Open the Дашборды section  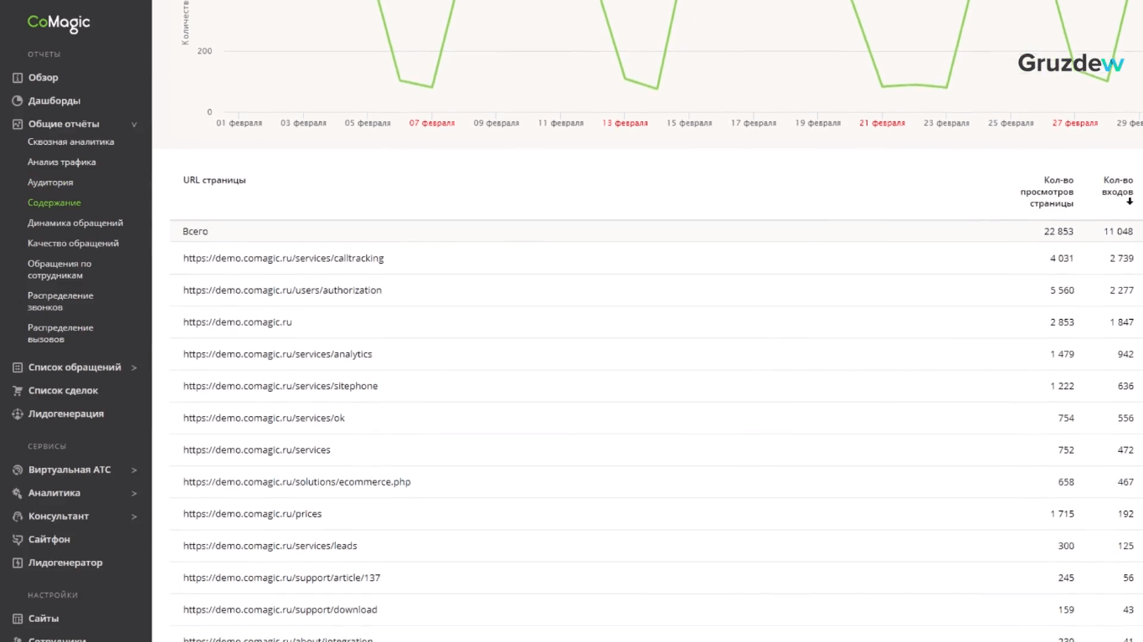[x=54, y=101]
